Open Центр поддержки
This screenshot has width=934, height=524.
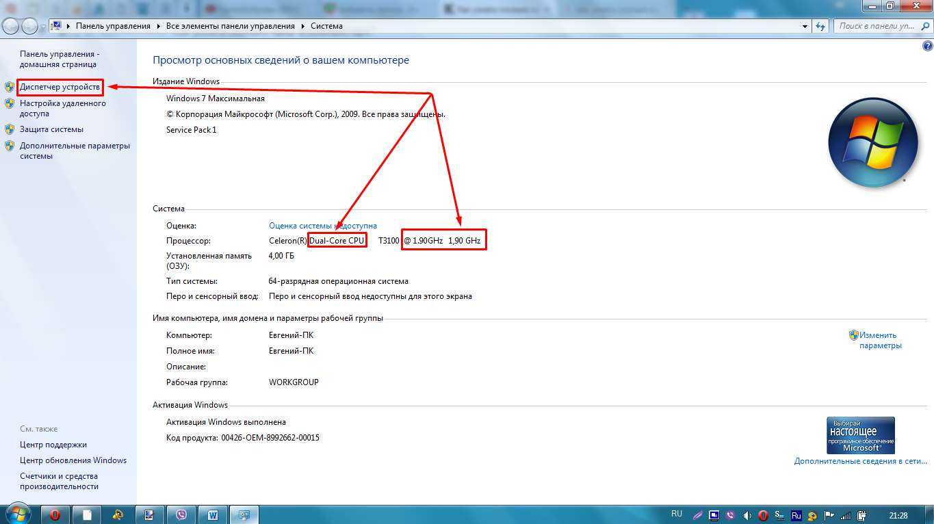[x=53, y=445]
